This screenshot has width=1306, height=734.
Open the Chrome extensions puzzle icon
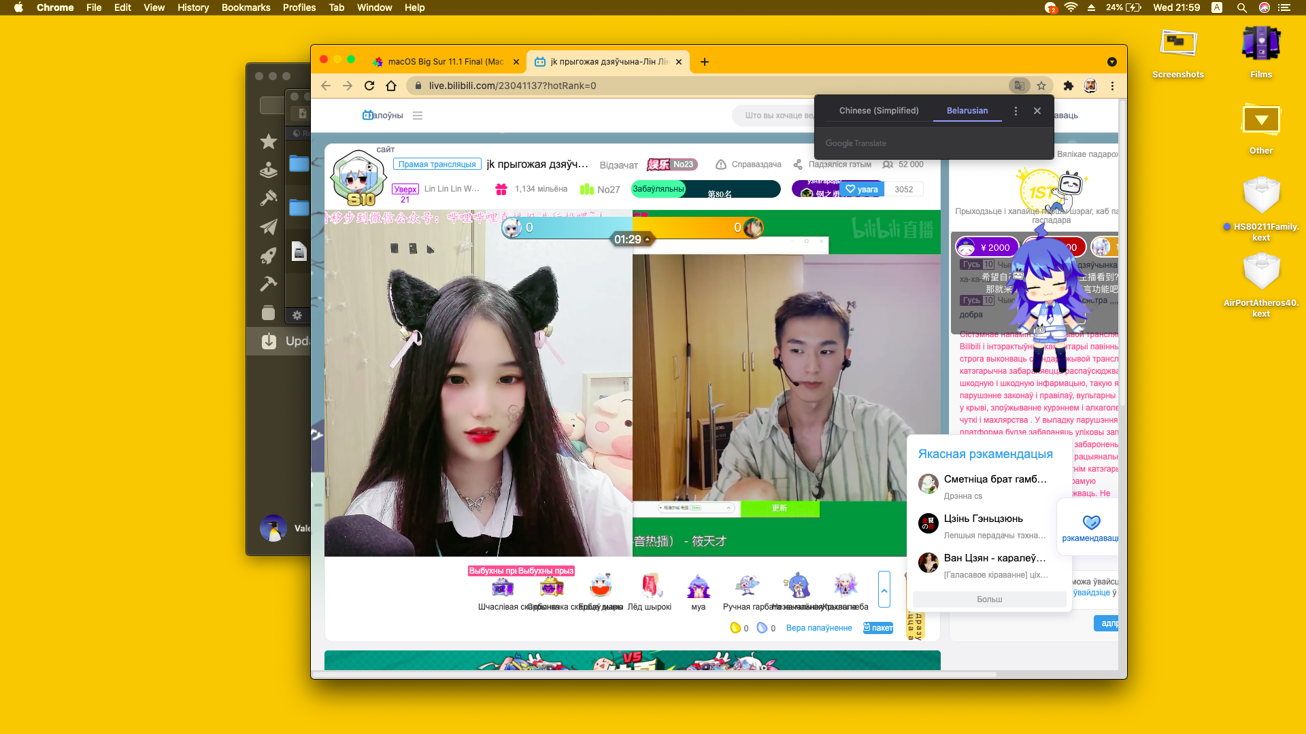pyautogui.click(x=1069, y=86)
